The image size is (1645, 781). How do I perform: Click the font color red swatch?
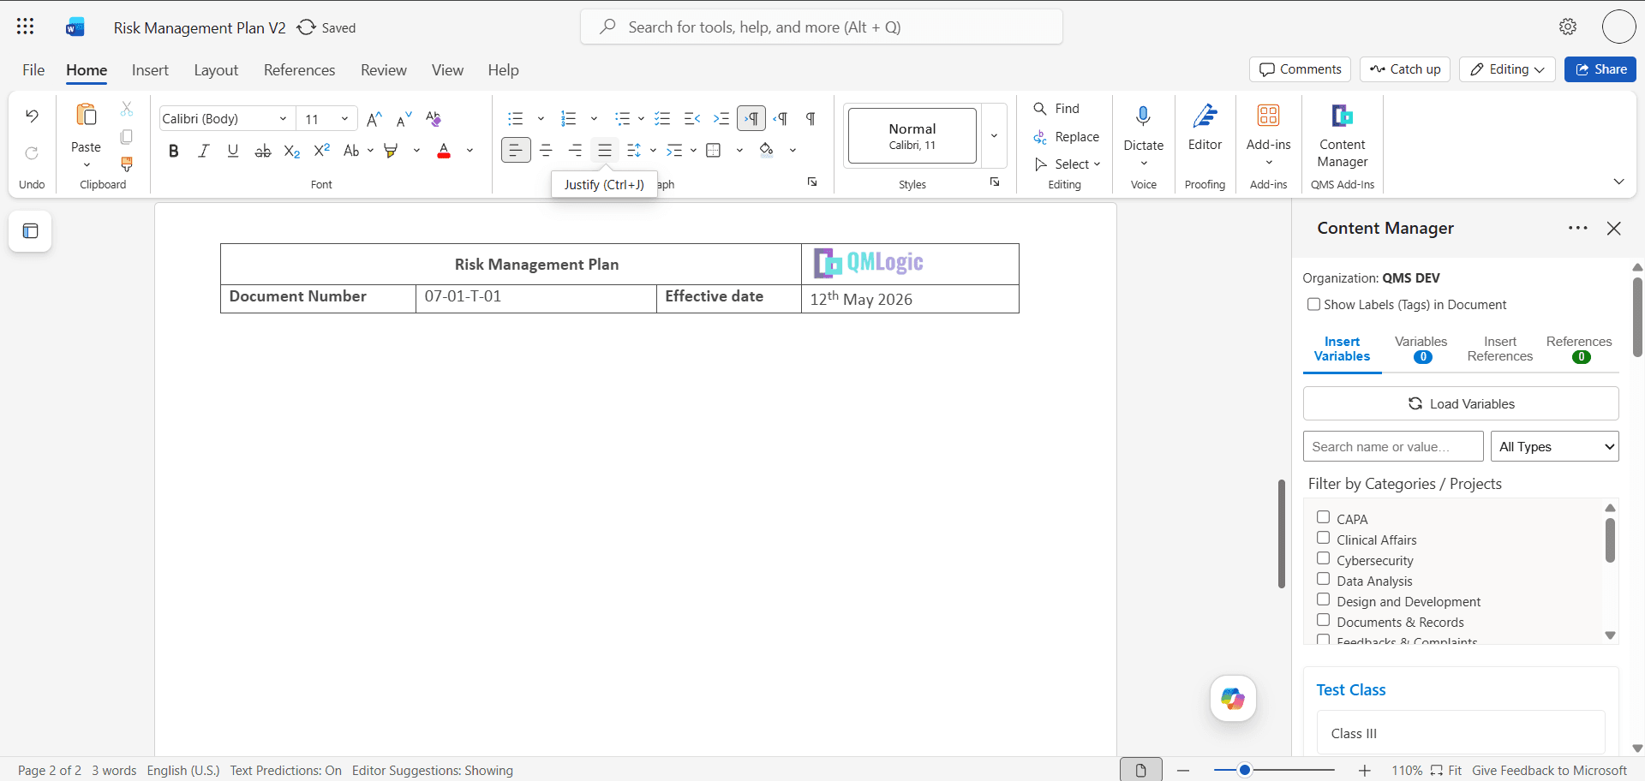(444, 151)
